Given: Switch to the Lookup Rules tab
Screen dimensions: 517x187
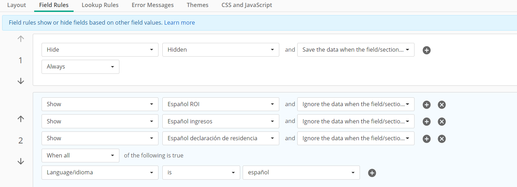Looking at the screenshot, I should pos(100,5).
